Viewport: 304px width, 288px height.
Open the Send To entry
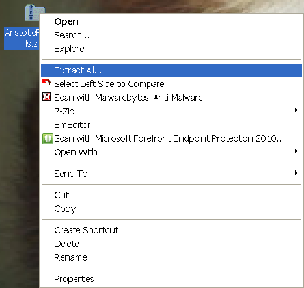pos(171,174)
